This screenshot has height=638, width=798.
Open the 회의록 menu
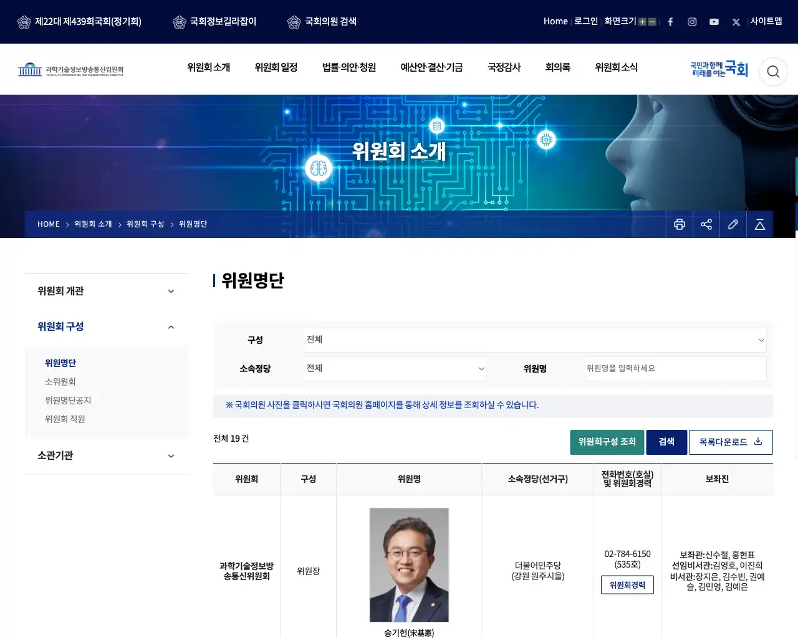tap(558, 67)
